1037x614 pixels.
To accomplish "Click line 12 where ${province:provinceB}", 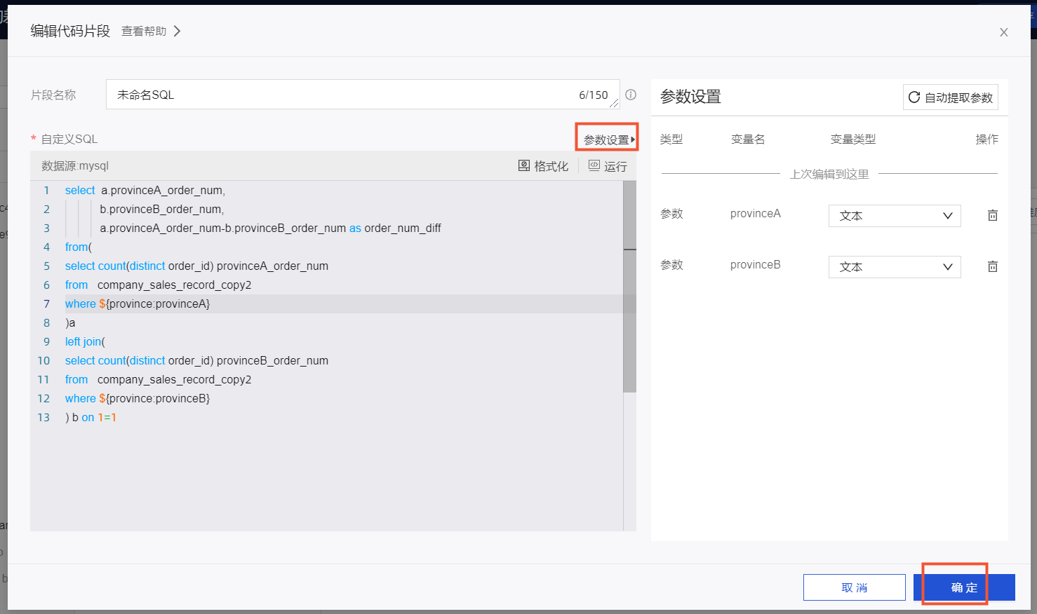I will tap(138, 398).
